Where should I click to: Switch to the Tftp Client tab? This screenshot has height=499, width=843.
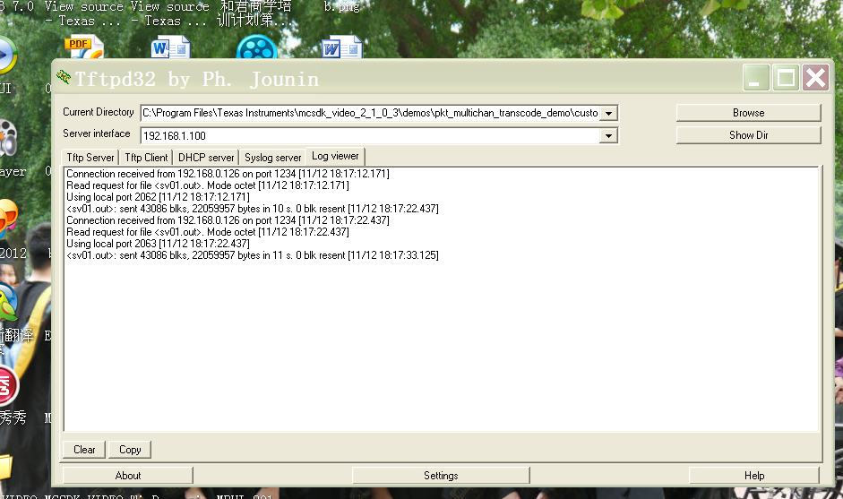point(146,158)
